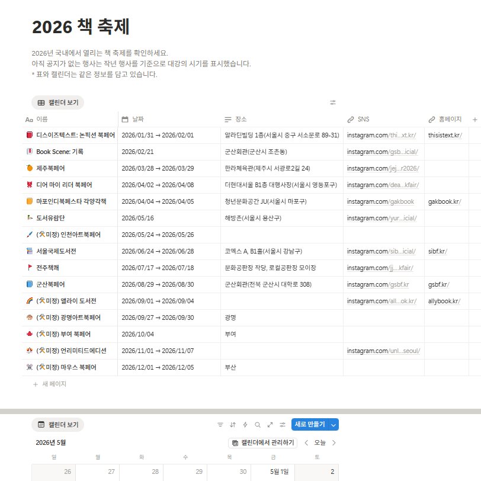Go to previous month with the left chevron
Viewport: 481px width, 481px height.
(306, 442)
